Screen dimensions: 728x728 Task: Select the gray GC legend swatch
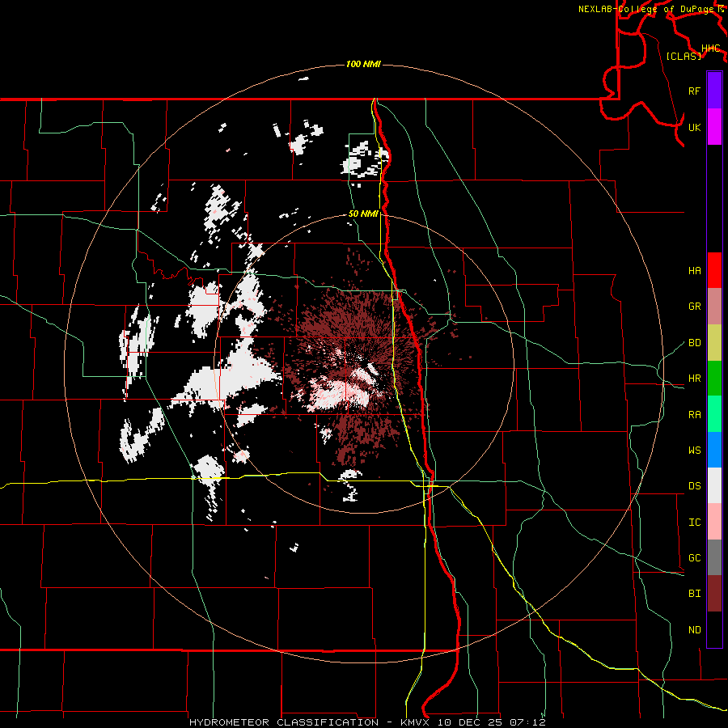[x=714, y=557]
